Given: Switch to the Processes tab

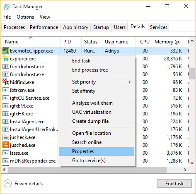Looking at the screenshot, I should (x=14, y=27).
